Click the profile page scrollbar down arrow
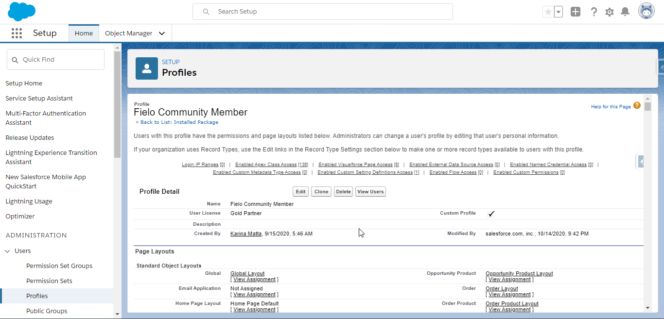 click(647, 308)
